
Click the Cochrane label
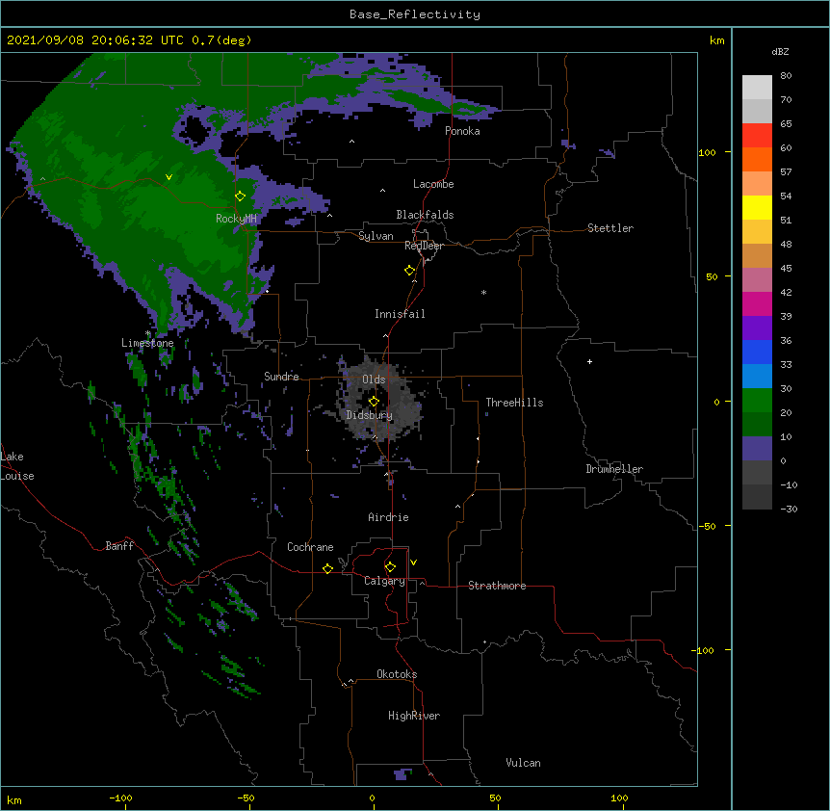pos(310,547)
